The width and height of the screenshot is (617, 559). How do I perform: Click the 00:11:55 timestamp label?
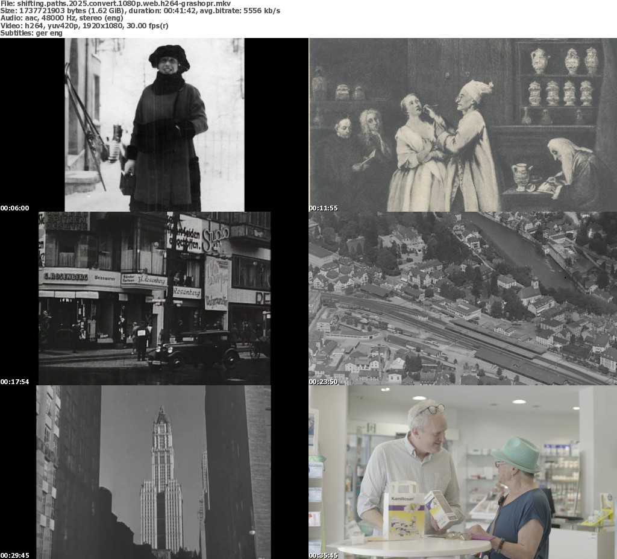point(324,208)
